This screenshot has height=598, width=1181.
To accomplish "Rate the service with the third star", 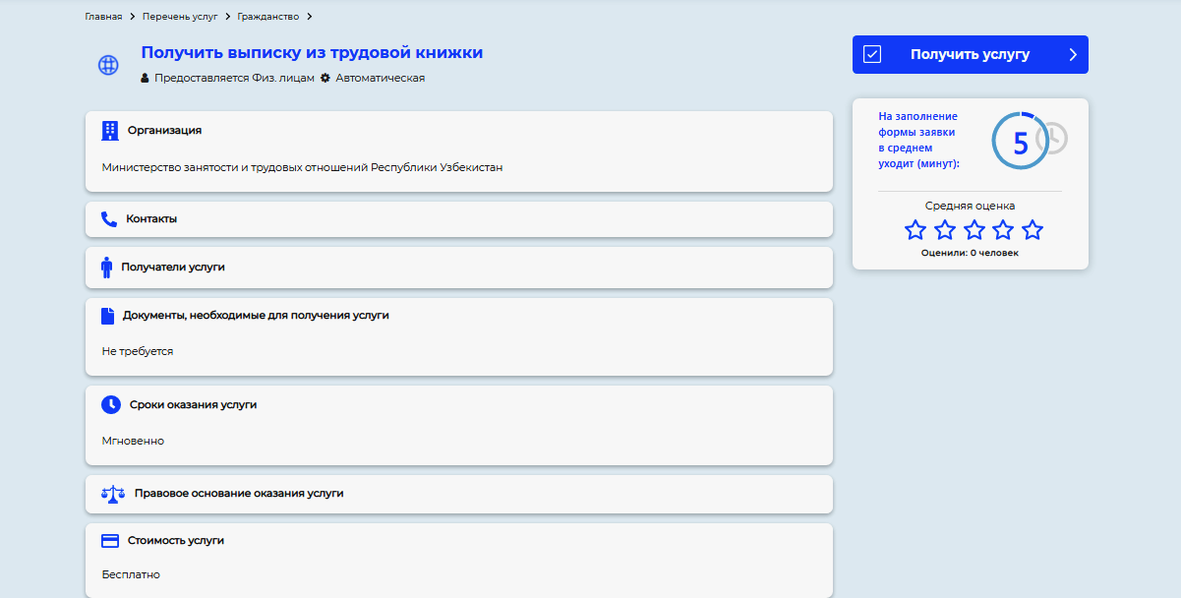I will [x=974, y=230].
